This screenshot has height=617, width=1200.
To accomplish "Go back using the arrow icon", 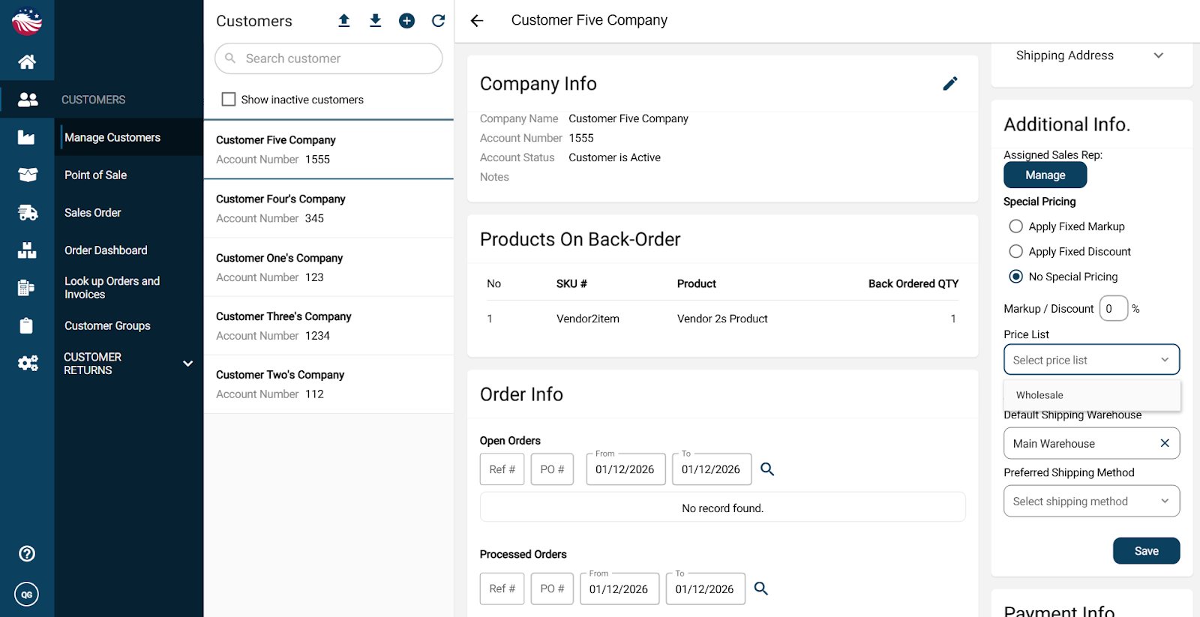I will click(477, 21).
